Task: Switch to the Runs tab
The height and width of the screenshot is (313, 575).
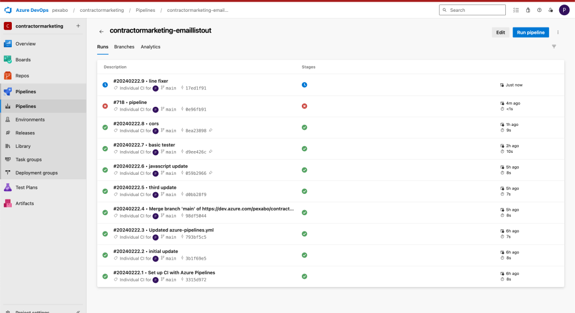Action: (103, 47)
